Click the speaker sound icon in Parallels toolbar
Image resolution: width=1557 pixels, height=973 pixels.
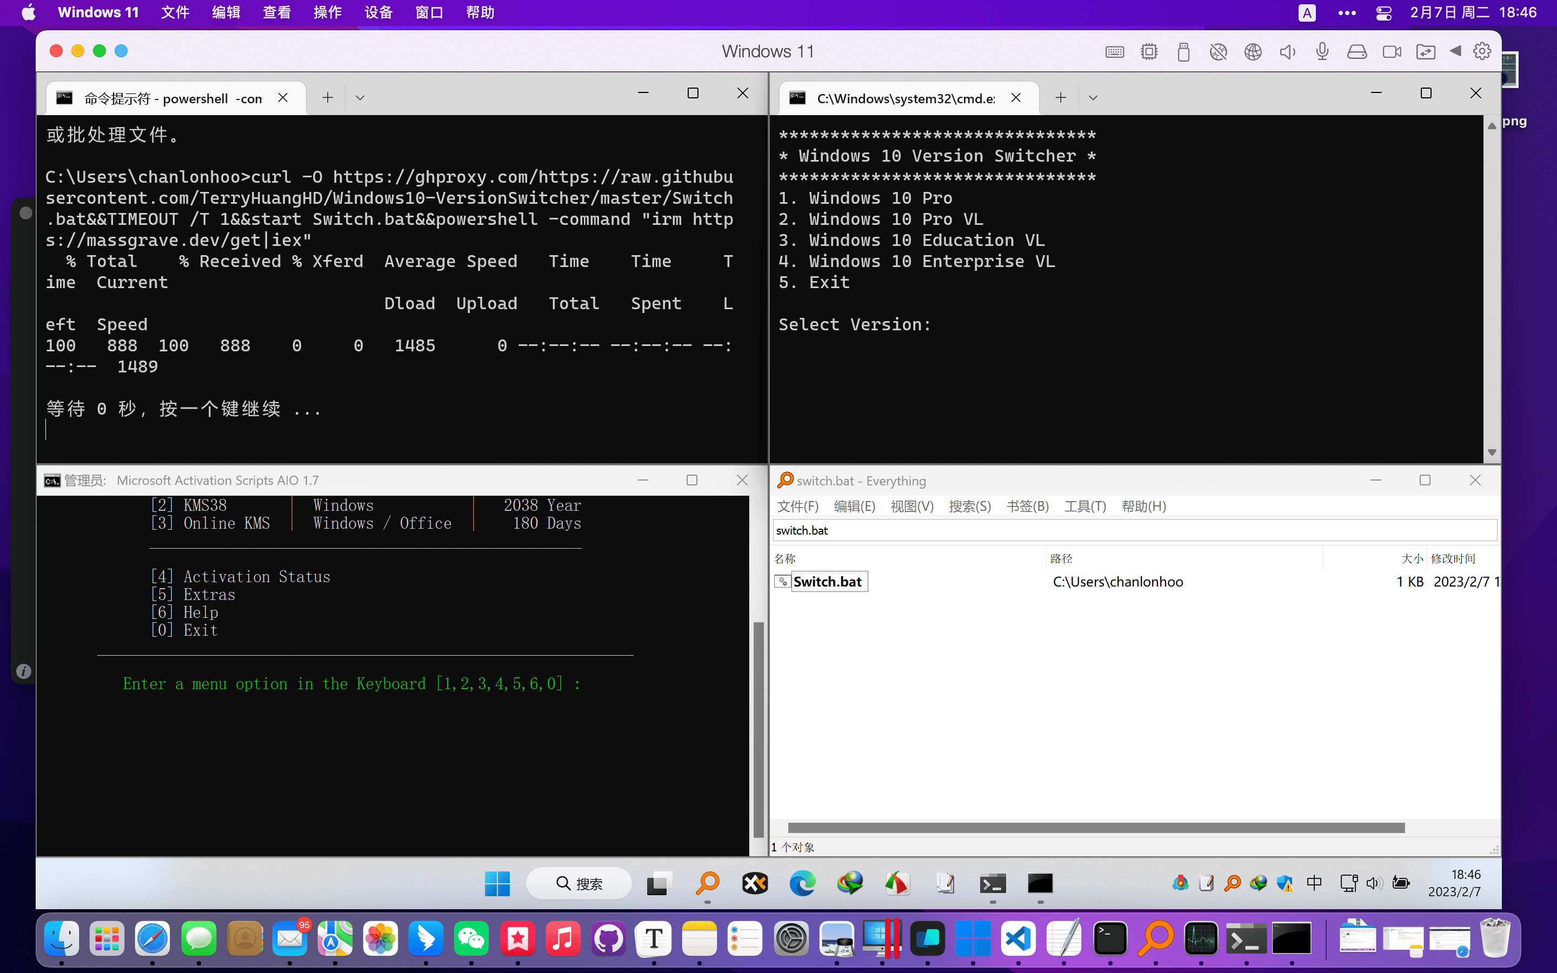(x=1287, y=51)
